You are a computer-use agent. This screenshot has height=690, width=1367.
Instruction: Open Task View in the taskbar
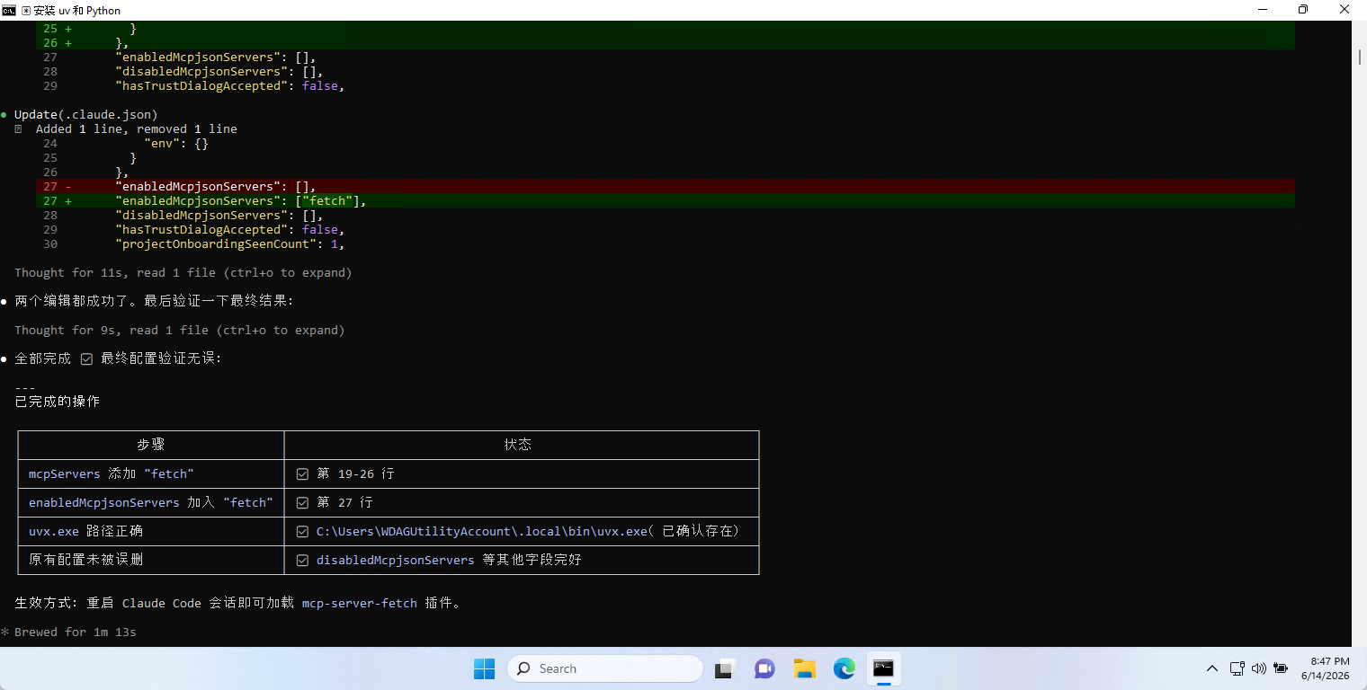(725, 668)
